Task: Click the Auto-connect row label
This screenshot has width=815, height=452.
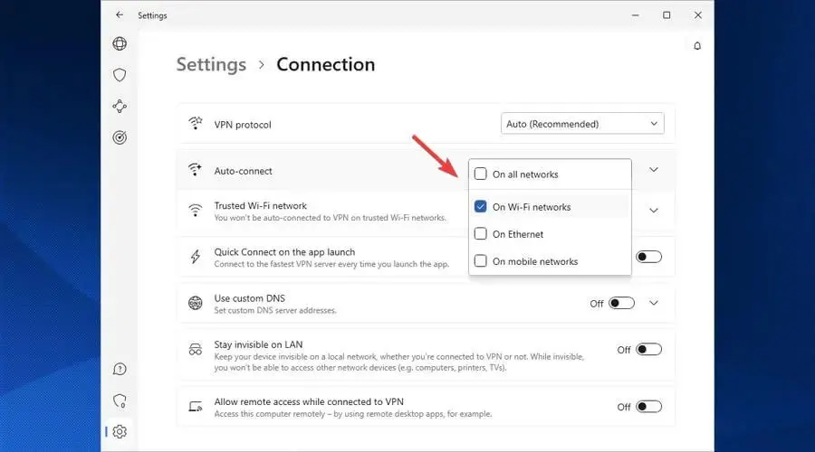Action: [244, 171]
